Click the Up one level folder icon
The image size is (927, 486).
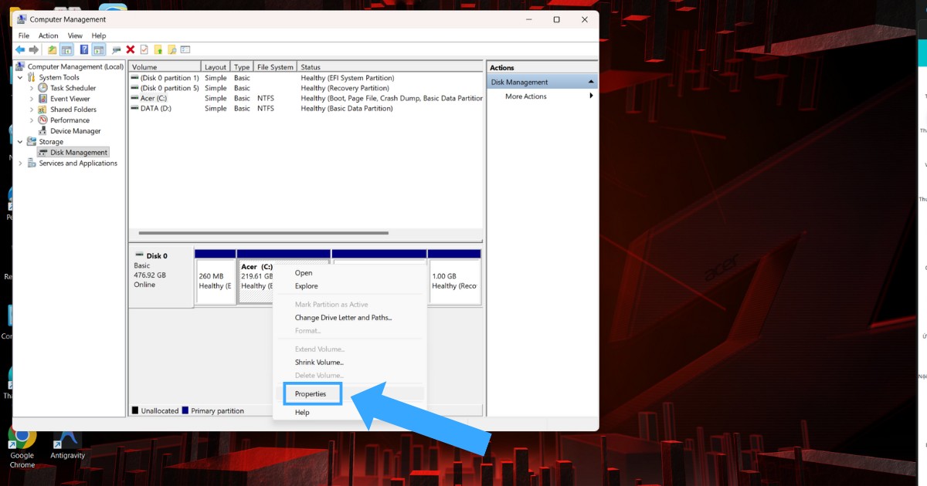pos(52,50)
